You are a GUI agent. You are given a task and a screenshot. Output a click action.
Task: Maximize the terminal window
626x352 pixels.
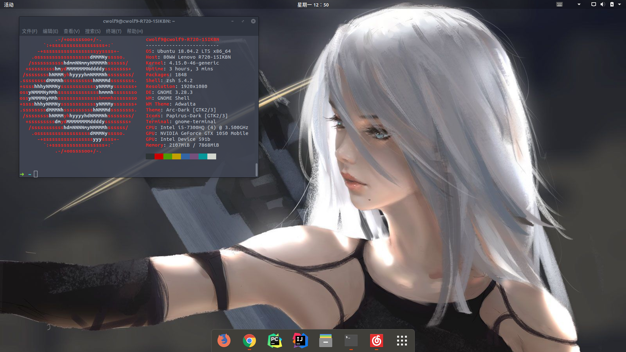click(x=243, y=21)
